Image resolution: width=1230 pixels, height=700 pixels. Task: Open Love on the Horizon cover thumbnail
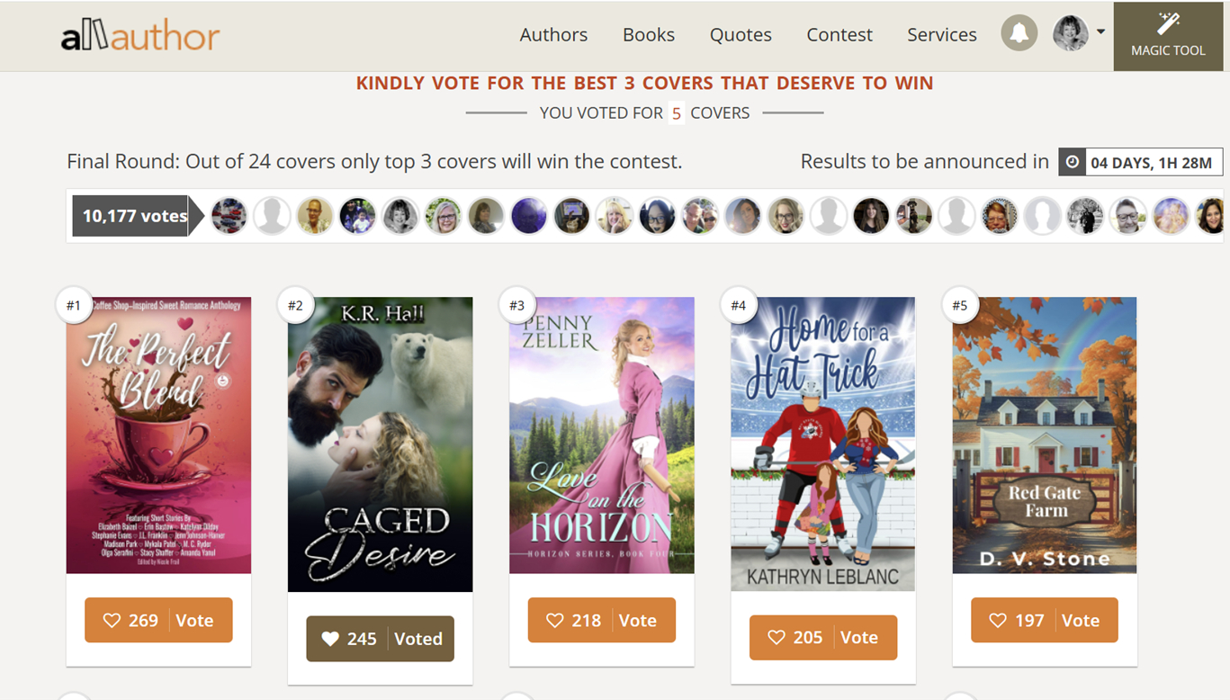(x=602, y=435)
